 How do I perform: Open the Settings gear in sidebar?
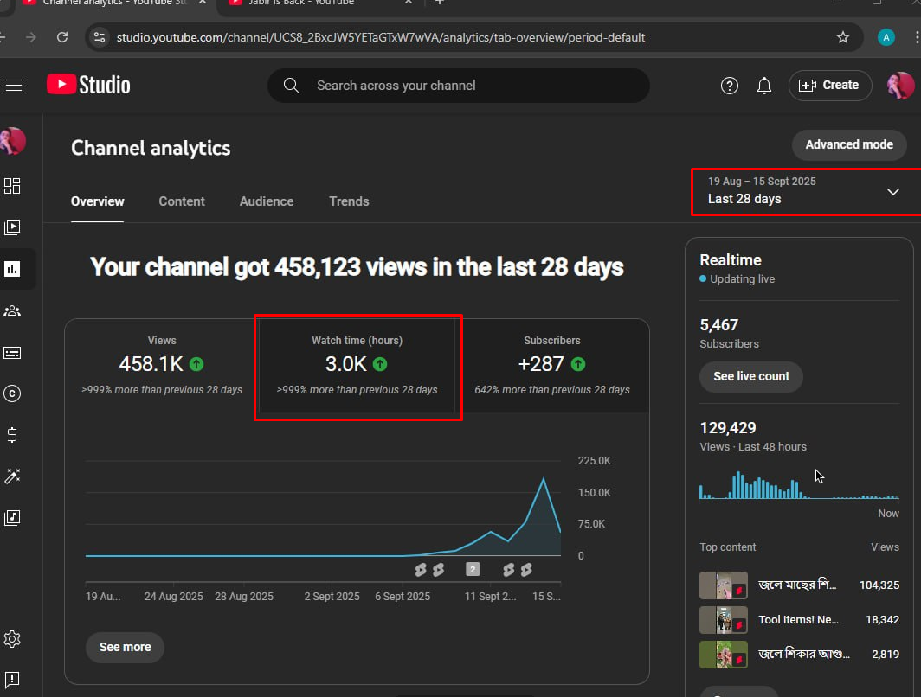pos(13,639)
